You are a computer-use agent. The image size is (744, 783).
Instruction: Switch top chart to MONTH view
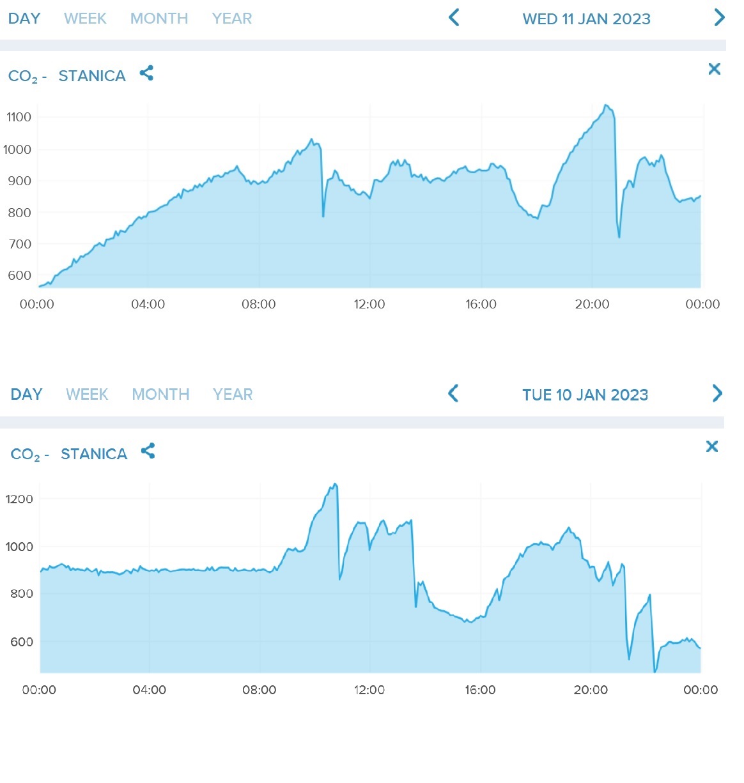pyautogui.click(x=159, y=19)
